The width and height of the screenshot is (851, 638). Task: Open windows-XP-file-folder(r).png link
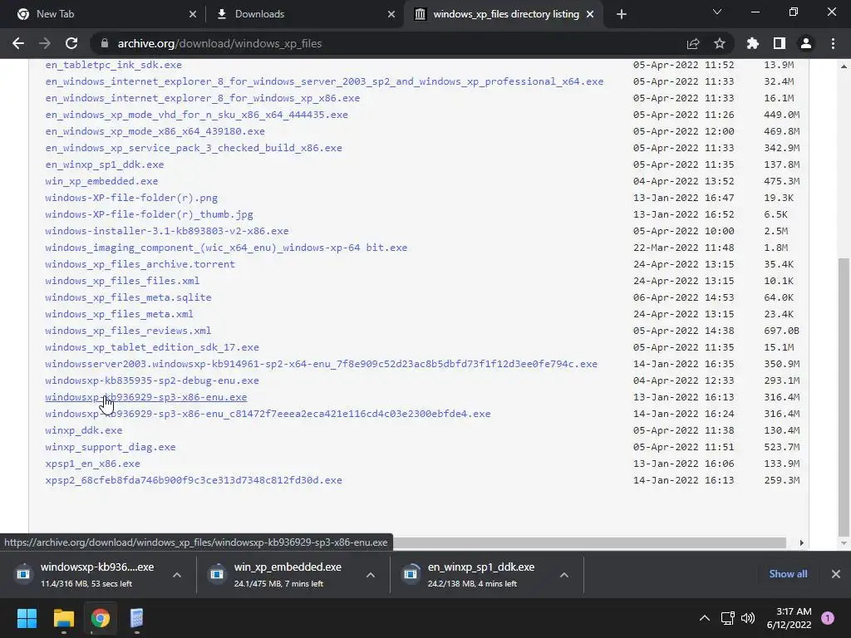click(x=131, y=198)
